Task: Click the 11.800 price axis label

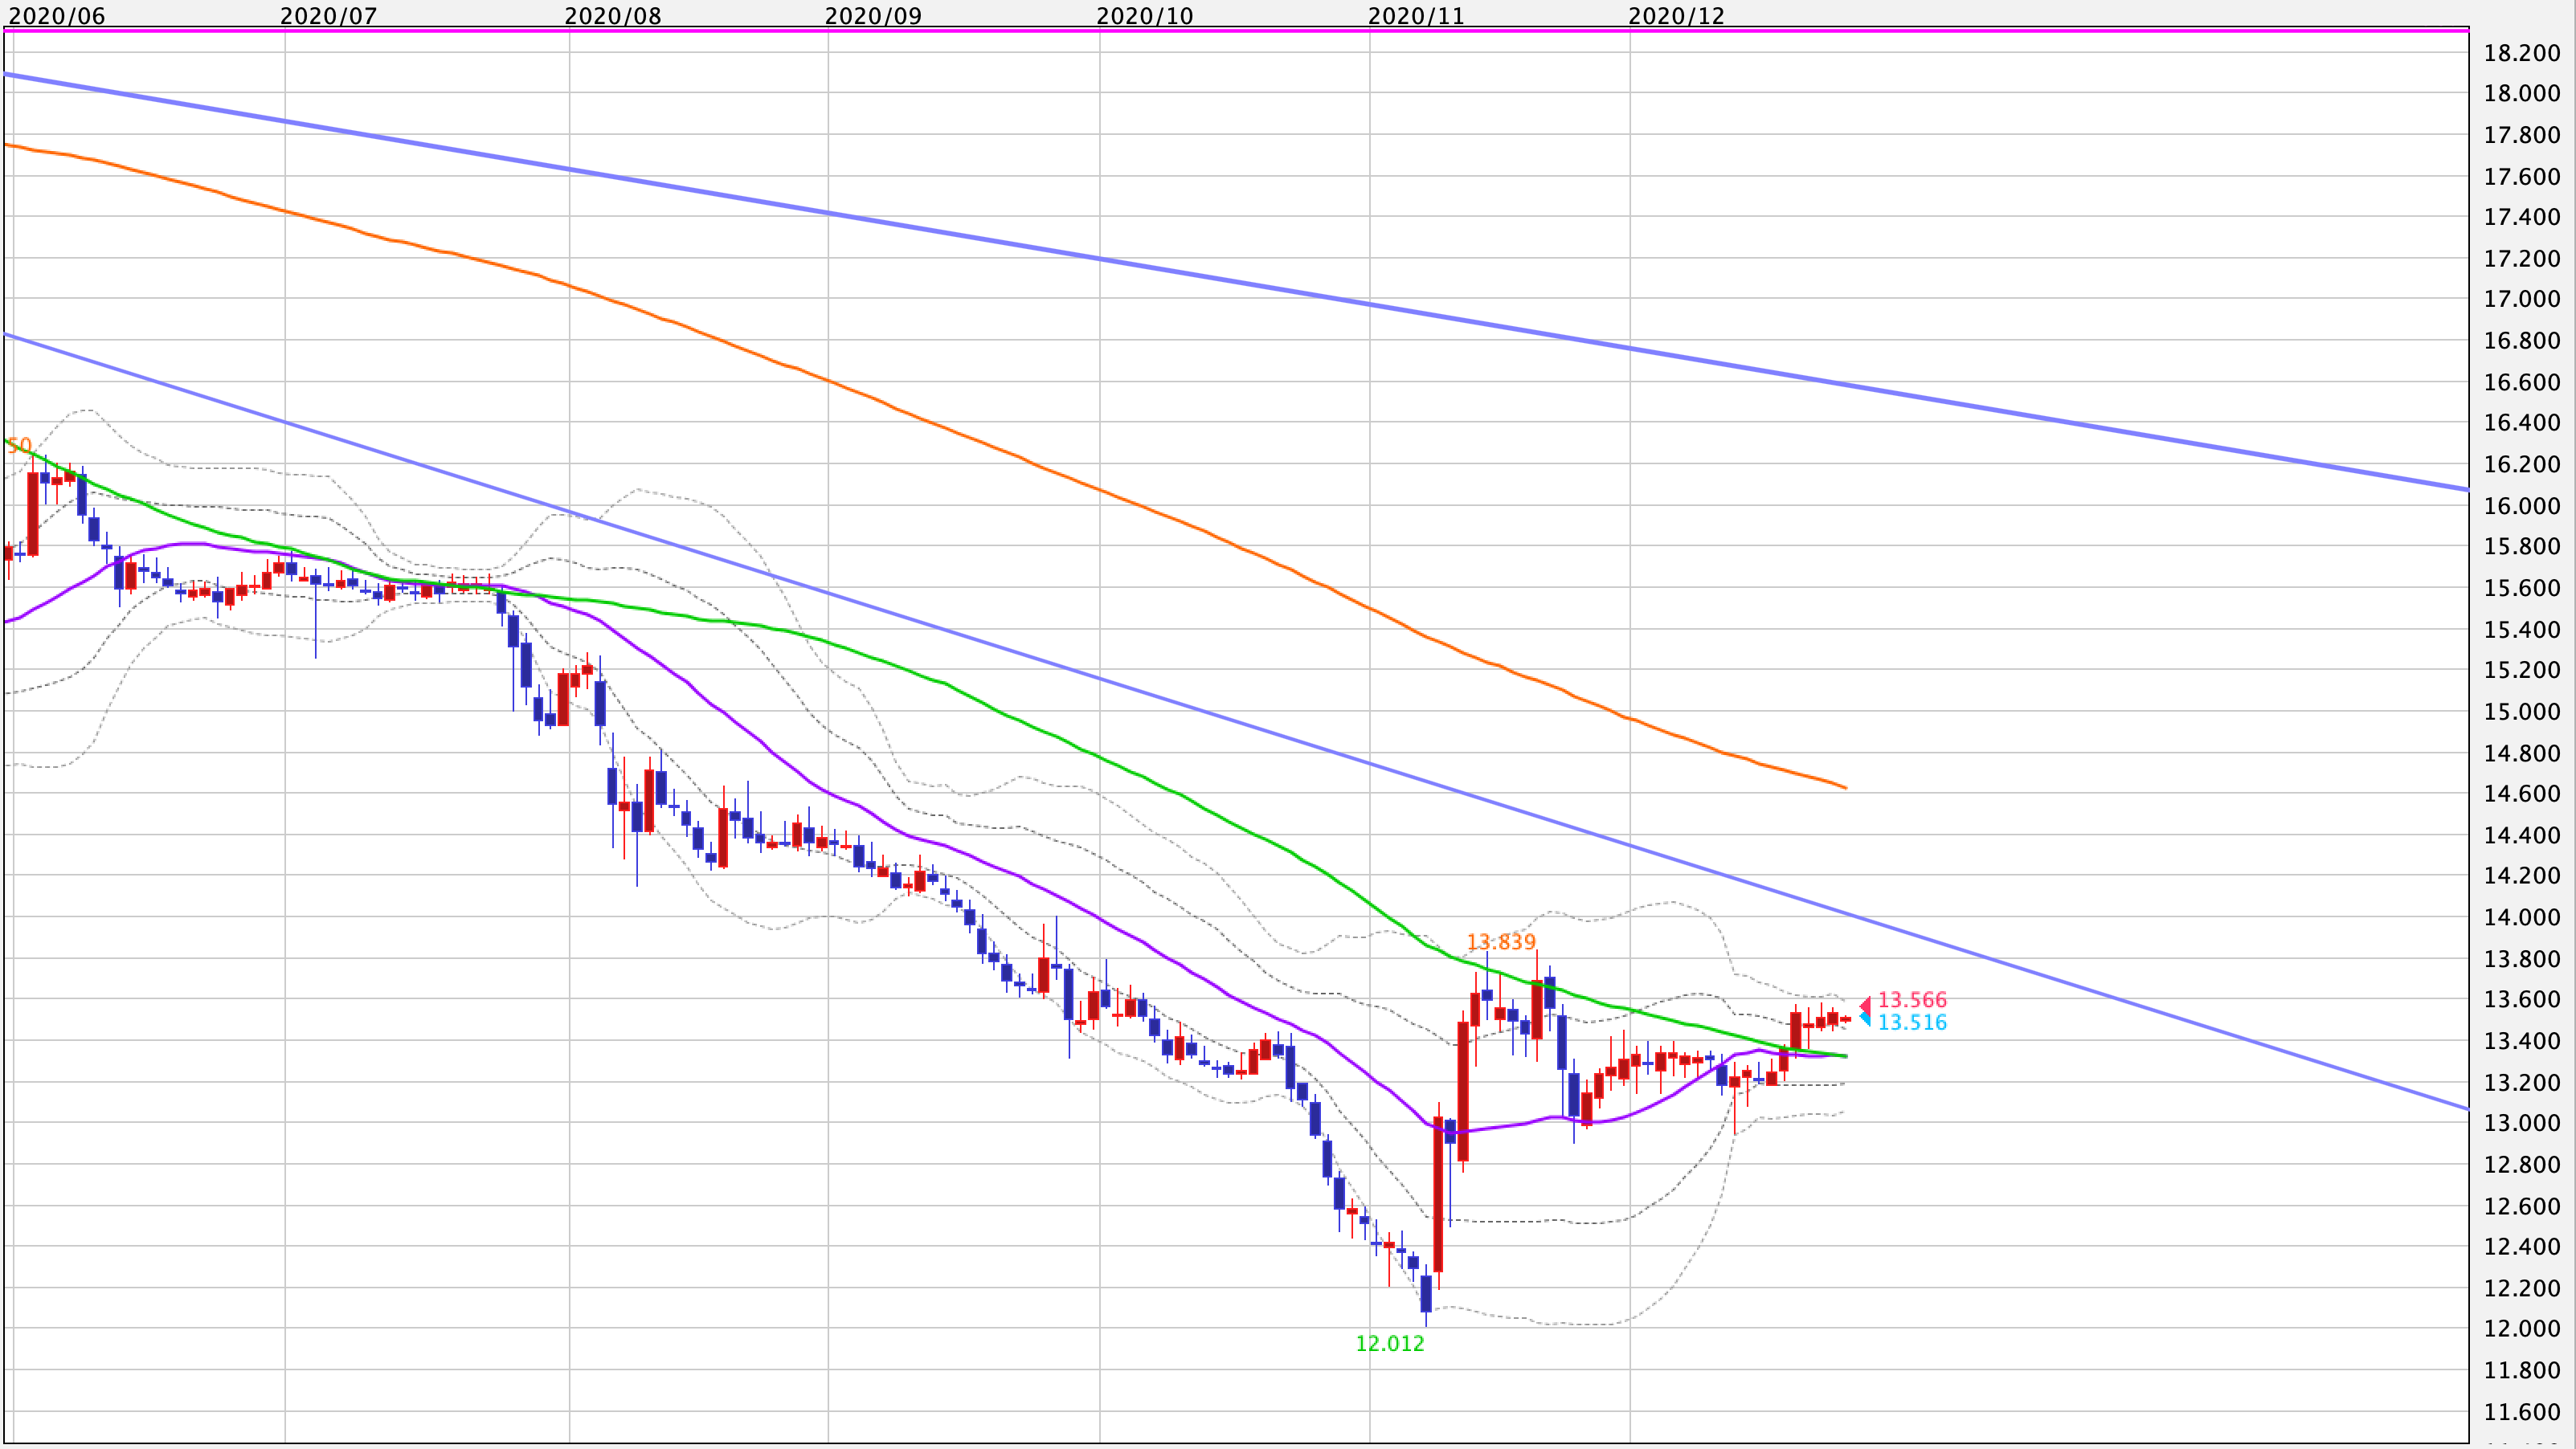Action: pyautogui.click(x=2522, y=1371)
